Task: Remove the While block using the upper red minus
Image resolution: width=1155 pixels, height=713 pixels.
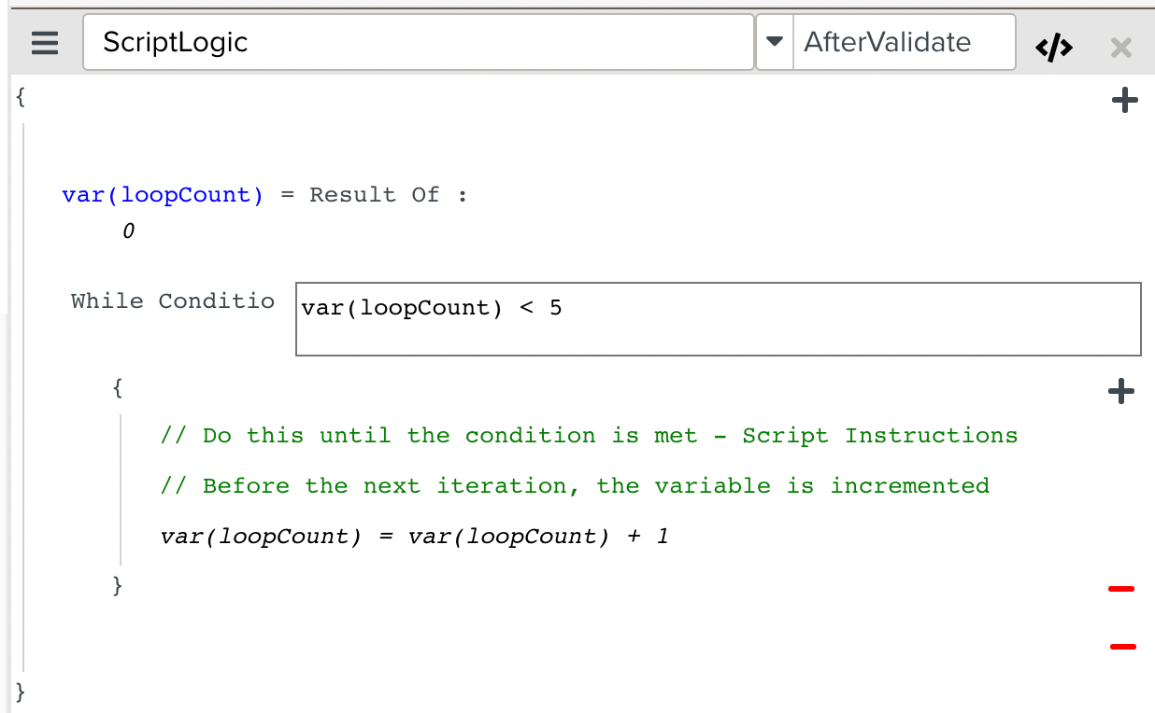Action: [x=1120, y=589]
